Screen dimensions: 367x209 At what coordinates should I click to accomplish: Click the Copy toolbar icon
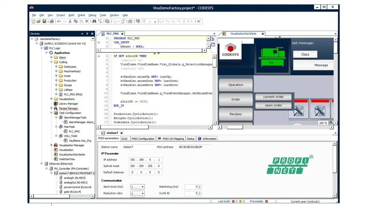tap(76, 21)
